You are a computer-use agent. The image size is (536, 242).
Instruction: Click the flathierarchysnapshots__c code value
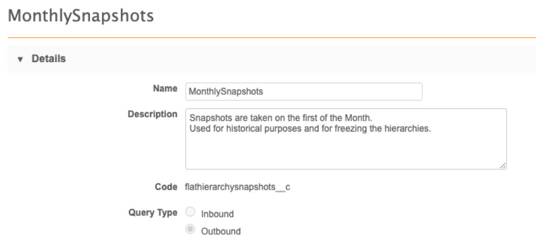(x=238, y=187)
